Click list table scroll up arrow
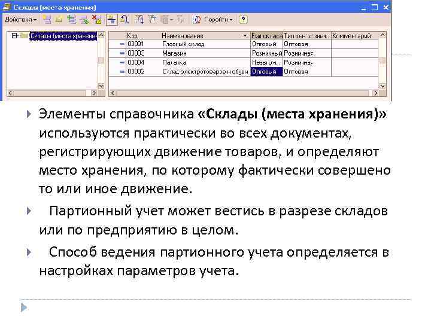The width and height of the screenshot is (431, 323). coord(383,35)
